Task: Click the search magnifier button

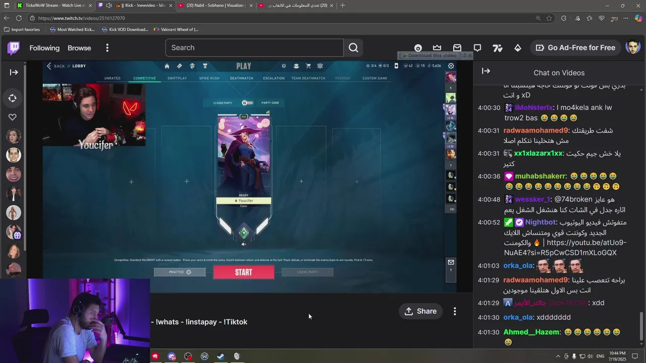Action: click(353, 48)
